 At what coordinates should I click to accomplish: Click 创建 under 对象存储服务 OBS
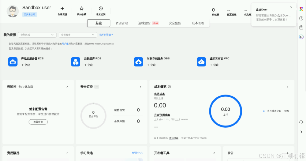click(151, 65)
